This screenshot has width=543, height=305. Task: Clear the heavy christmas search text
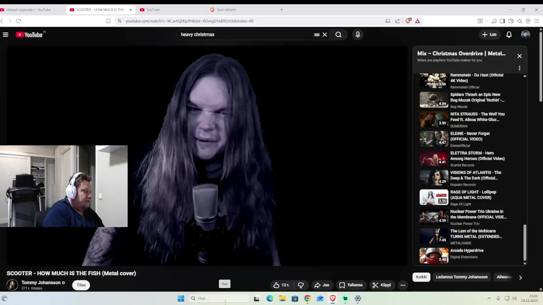325,35
